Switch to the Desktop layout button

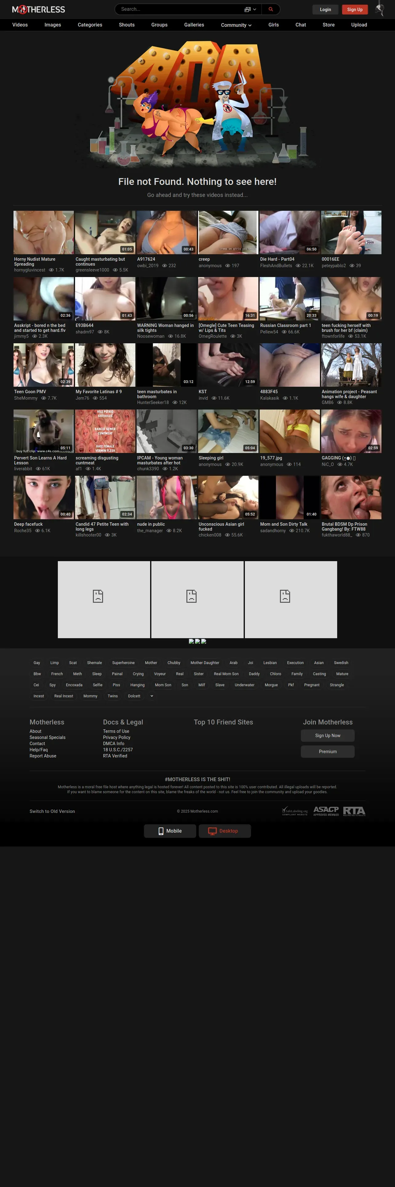coord(225,831)
